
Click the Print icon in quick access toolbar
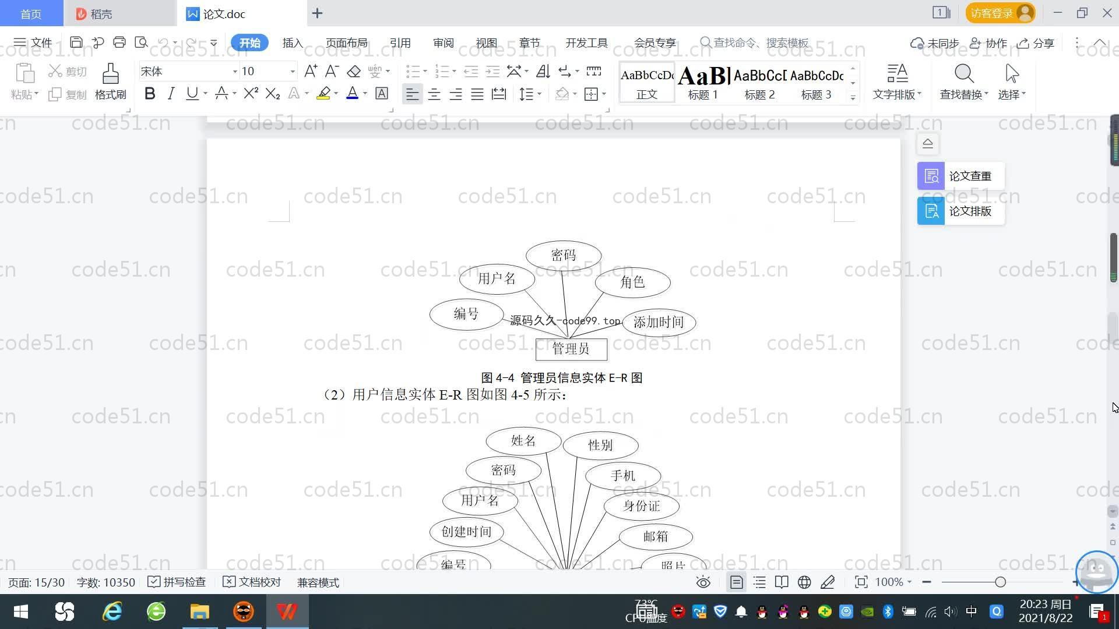point(119,43)
